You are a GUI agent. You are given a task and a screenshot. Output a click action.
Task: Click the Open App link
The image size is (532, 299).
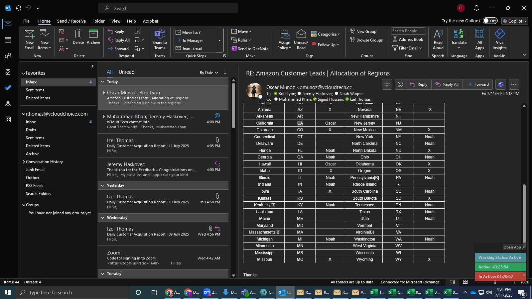[x=514, y=247]
